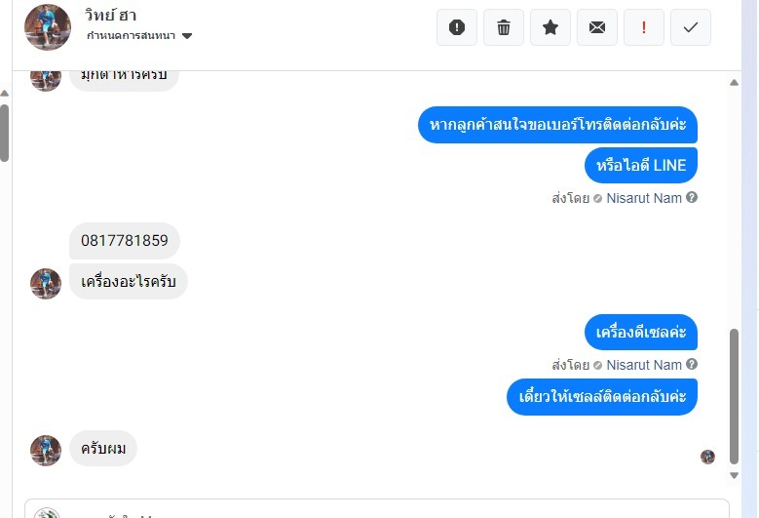Click the chat scrollbar up arrow
The image size is (759, 518).
click(734, 83)
